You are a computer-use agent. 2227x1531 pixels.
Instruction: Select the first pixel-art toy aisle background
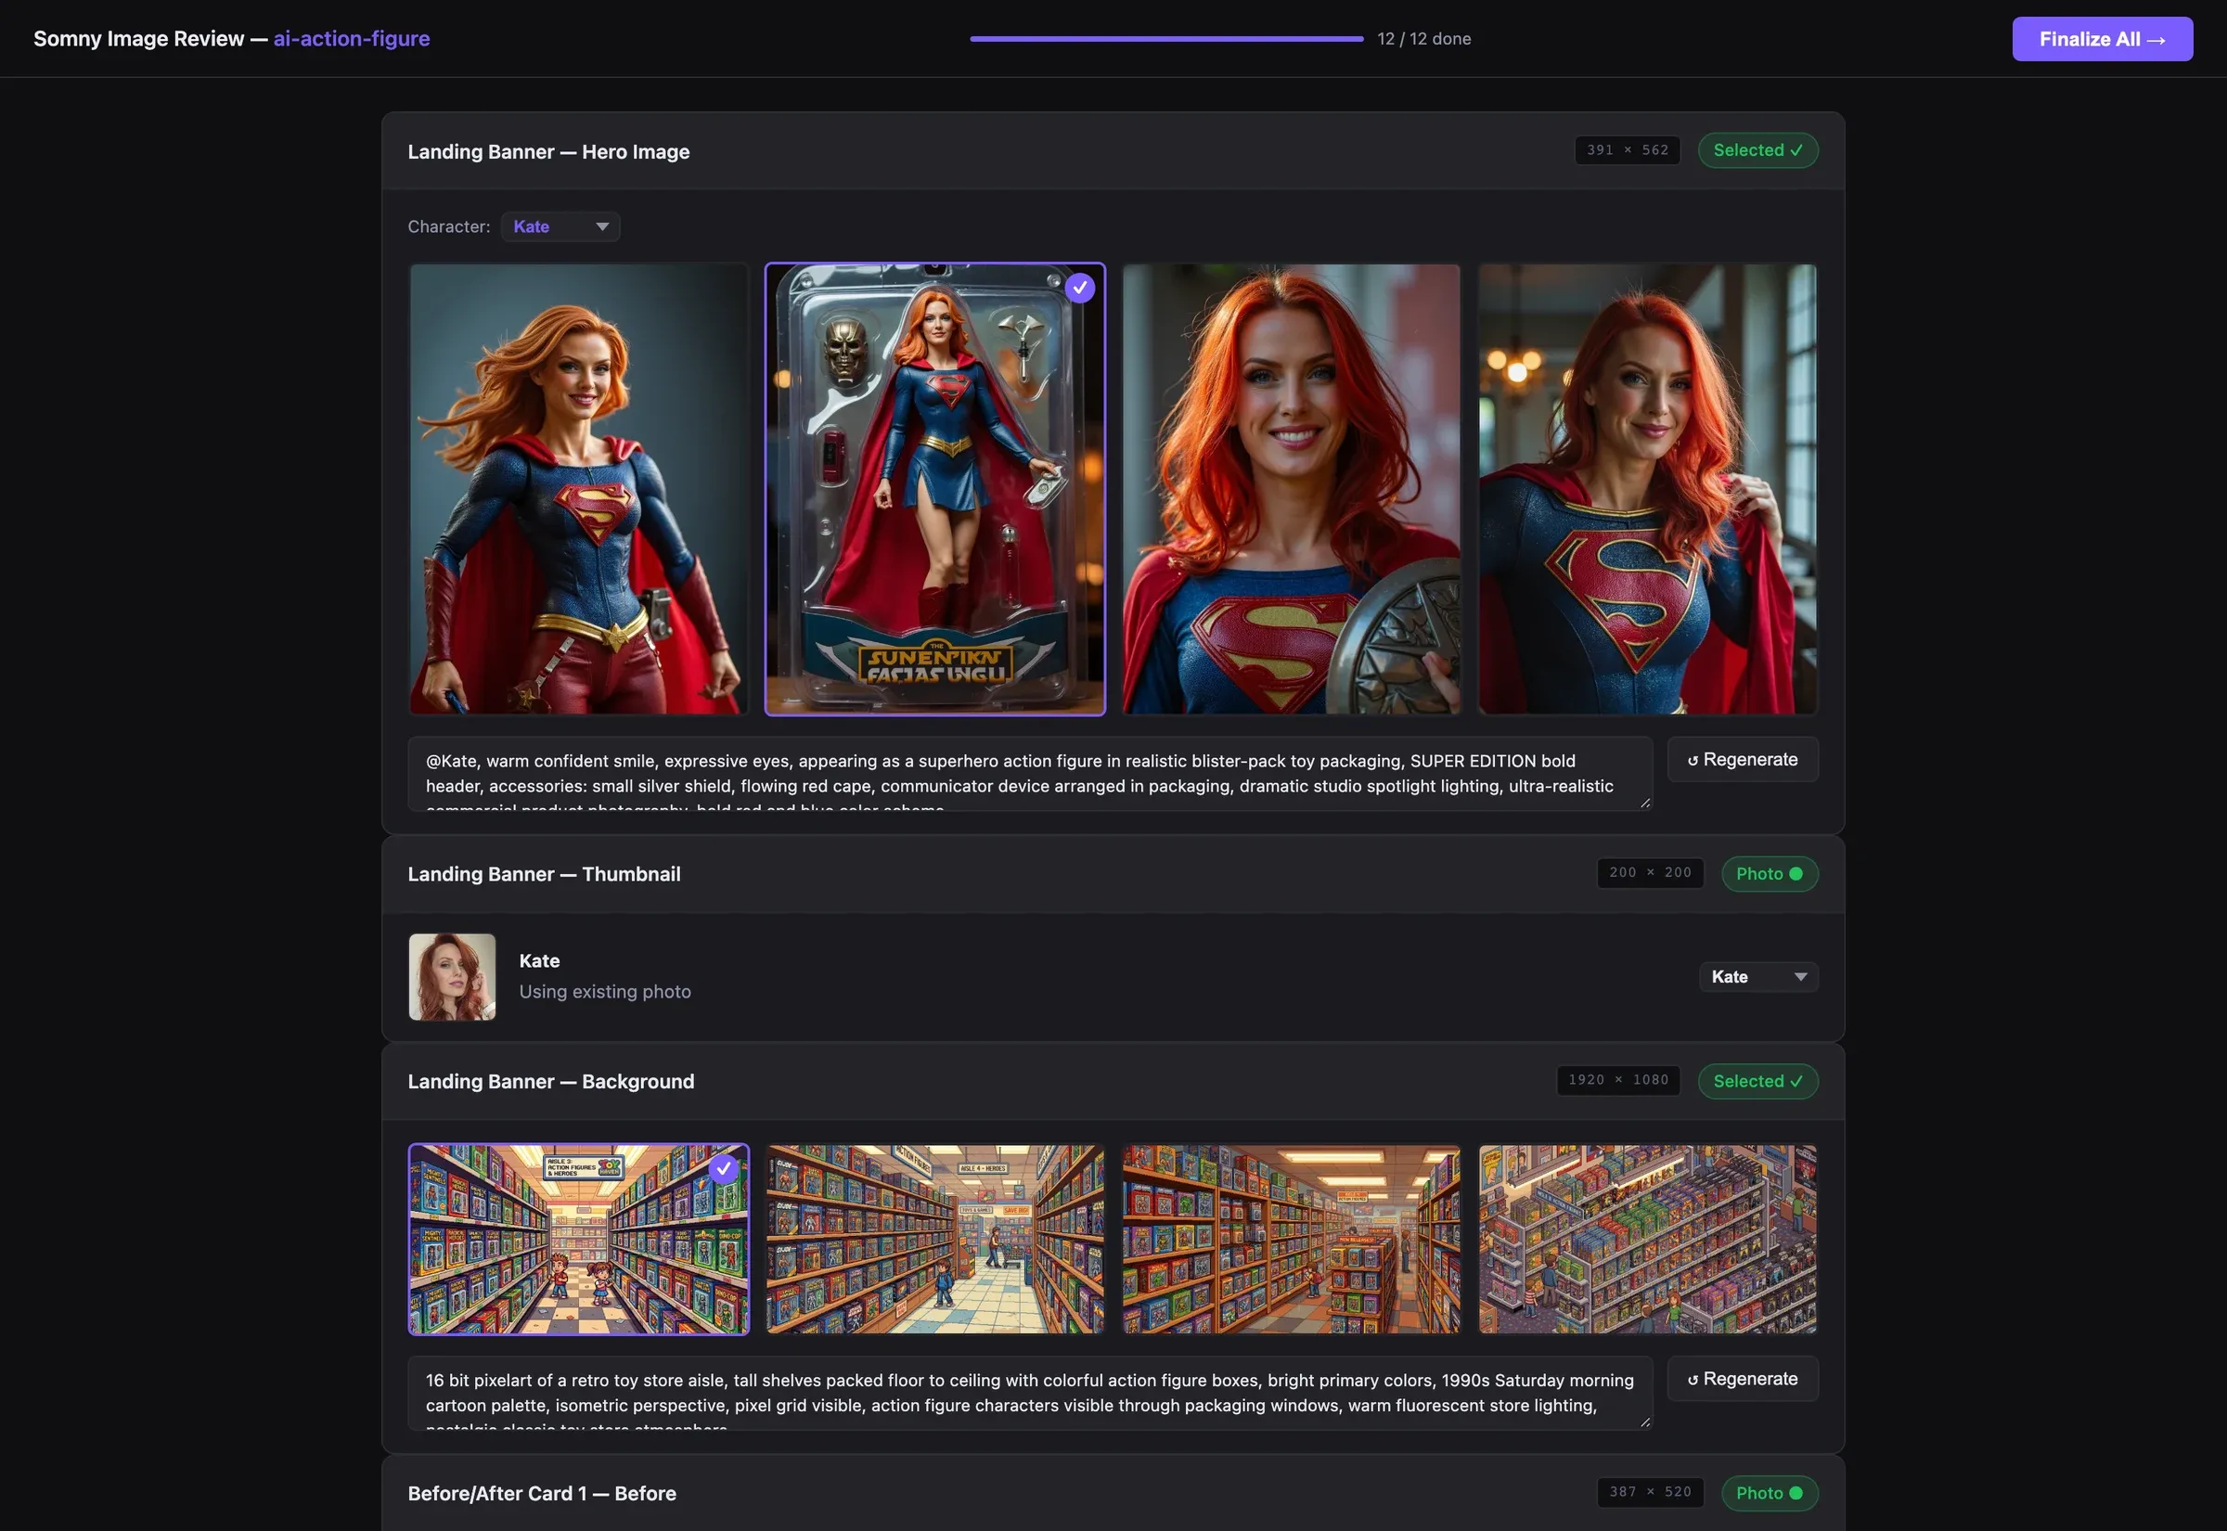pyautogui.click(x=578, y=1239)
